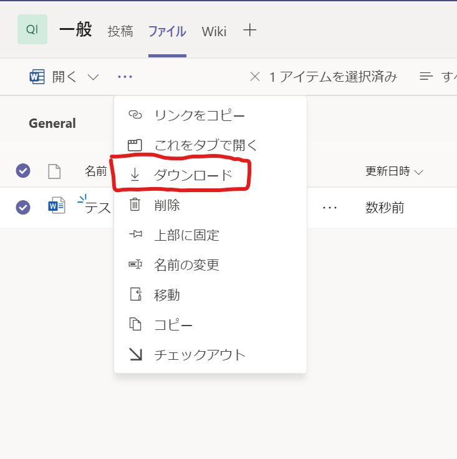The image size is (457, 459).
Task: Select コピー from context menu
Action: (x=210, y=325)
